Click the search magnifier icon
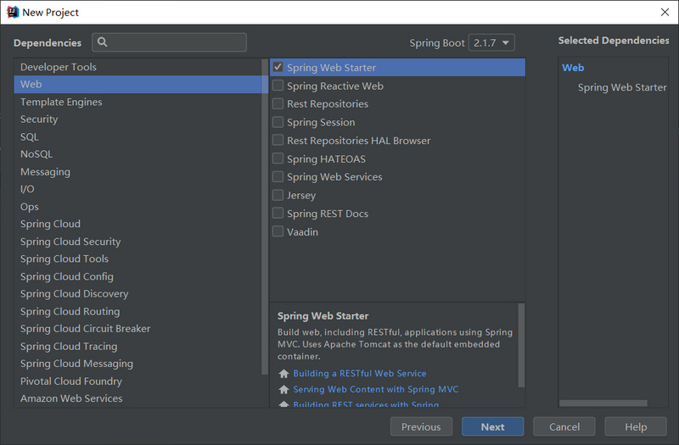Image resolution: width=679 pixels, height=445 pixels. pyautogui.click(x=102, y=42)
